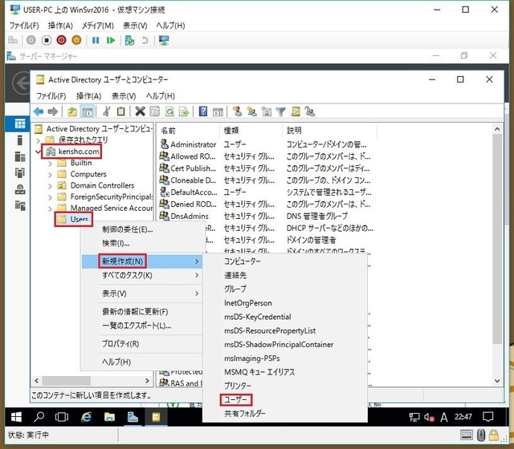Click the Up one level folder icon

tap(72, 111)
